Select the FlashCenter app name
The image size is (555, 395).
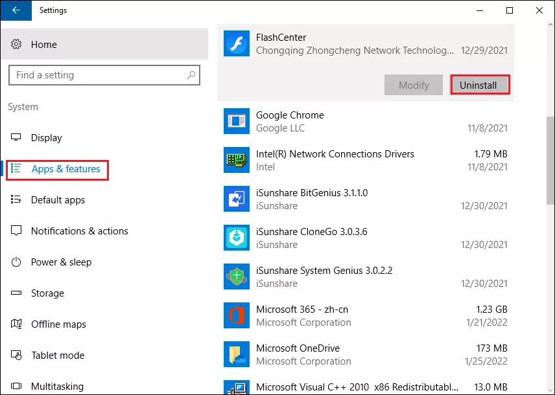tap(281, 37)
